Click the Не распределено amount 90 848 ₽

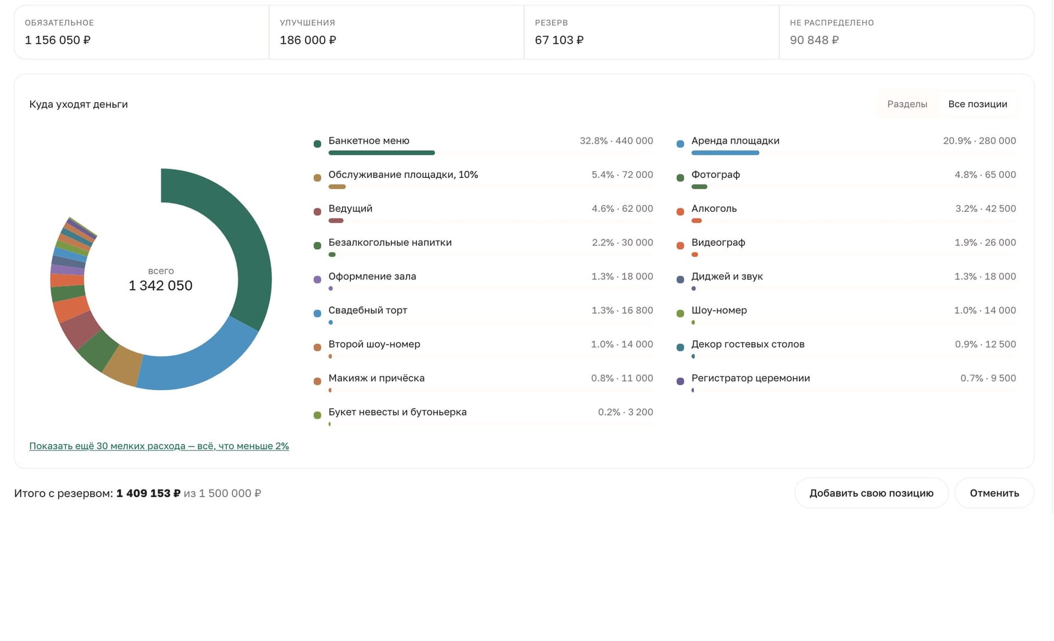tap(814, 40)
